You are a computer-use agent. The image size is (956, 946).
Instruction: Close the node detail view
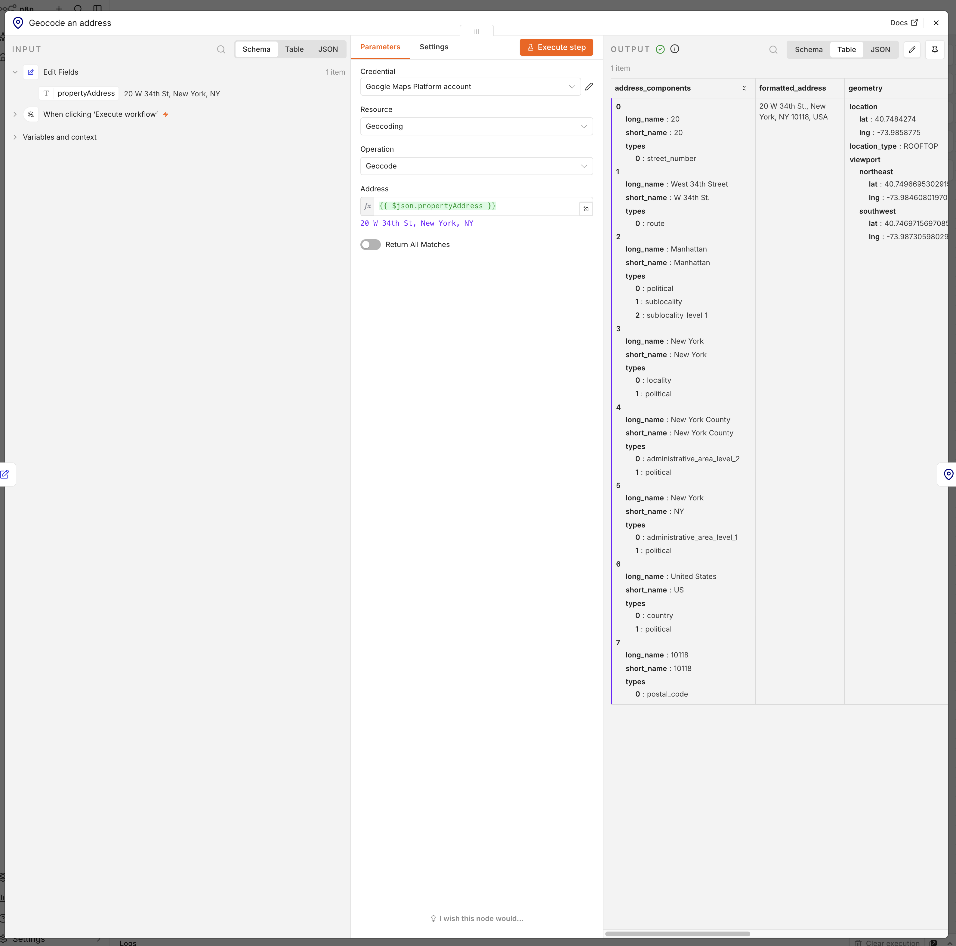[936, 23]
